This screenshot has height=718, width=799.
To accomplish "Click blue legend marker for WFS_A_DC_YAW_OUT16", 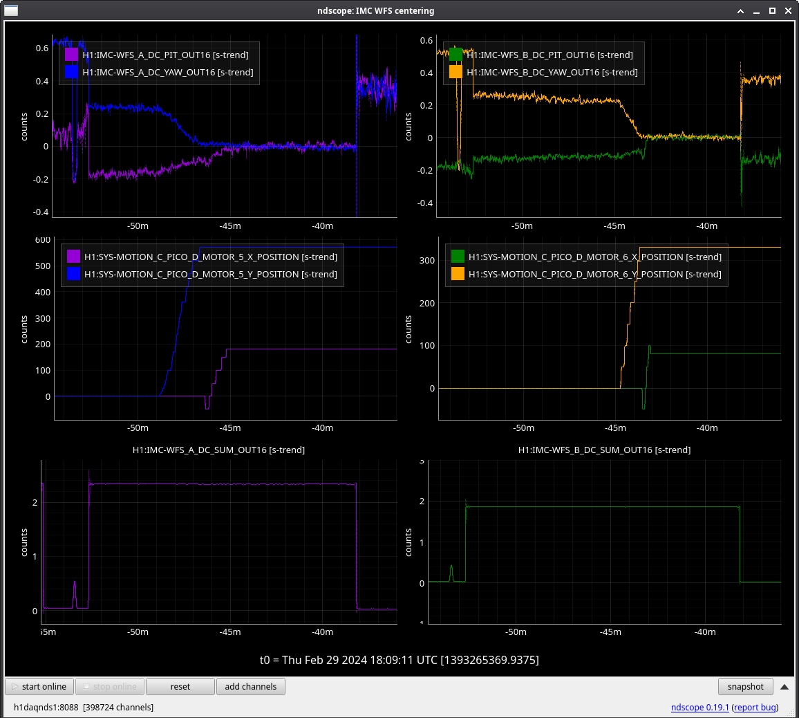I will pos(71,72).
